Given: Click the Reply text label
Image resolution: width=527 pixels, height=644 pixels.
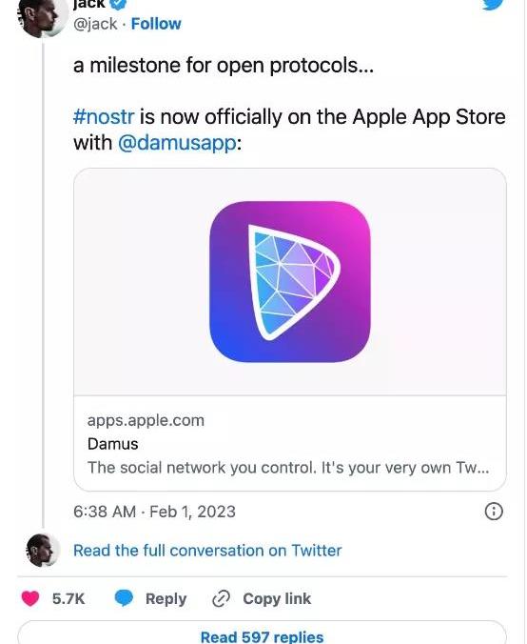Looking at the screenshot, I should pyautogui.click(x=166, y=599).
